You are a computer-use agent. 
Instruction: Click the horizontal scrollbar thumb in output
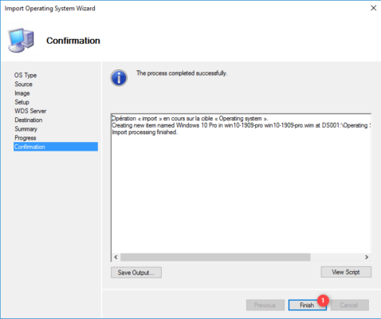215,257
